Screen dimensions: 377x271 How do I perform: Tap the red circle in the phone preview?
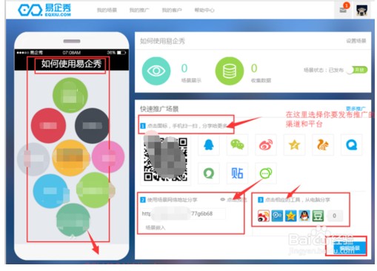[49, 126]
